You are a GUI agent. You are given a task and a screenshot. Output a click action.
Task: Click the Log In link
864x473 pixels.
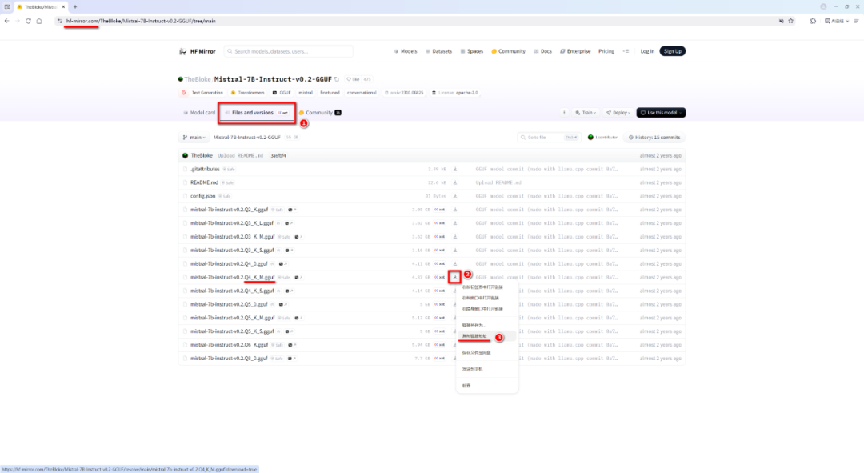[647, 51]
